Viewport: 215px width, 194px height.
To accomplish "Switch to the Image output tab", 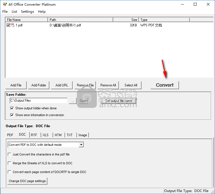I will point(83,135).
